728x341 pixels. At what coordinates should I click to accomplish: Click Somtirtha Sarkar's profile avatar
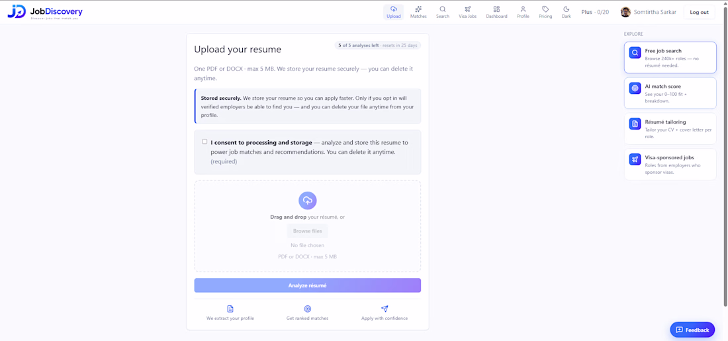pos(625,12)
